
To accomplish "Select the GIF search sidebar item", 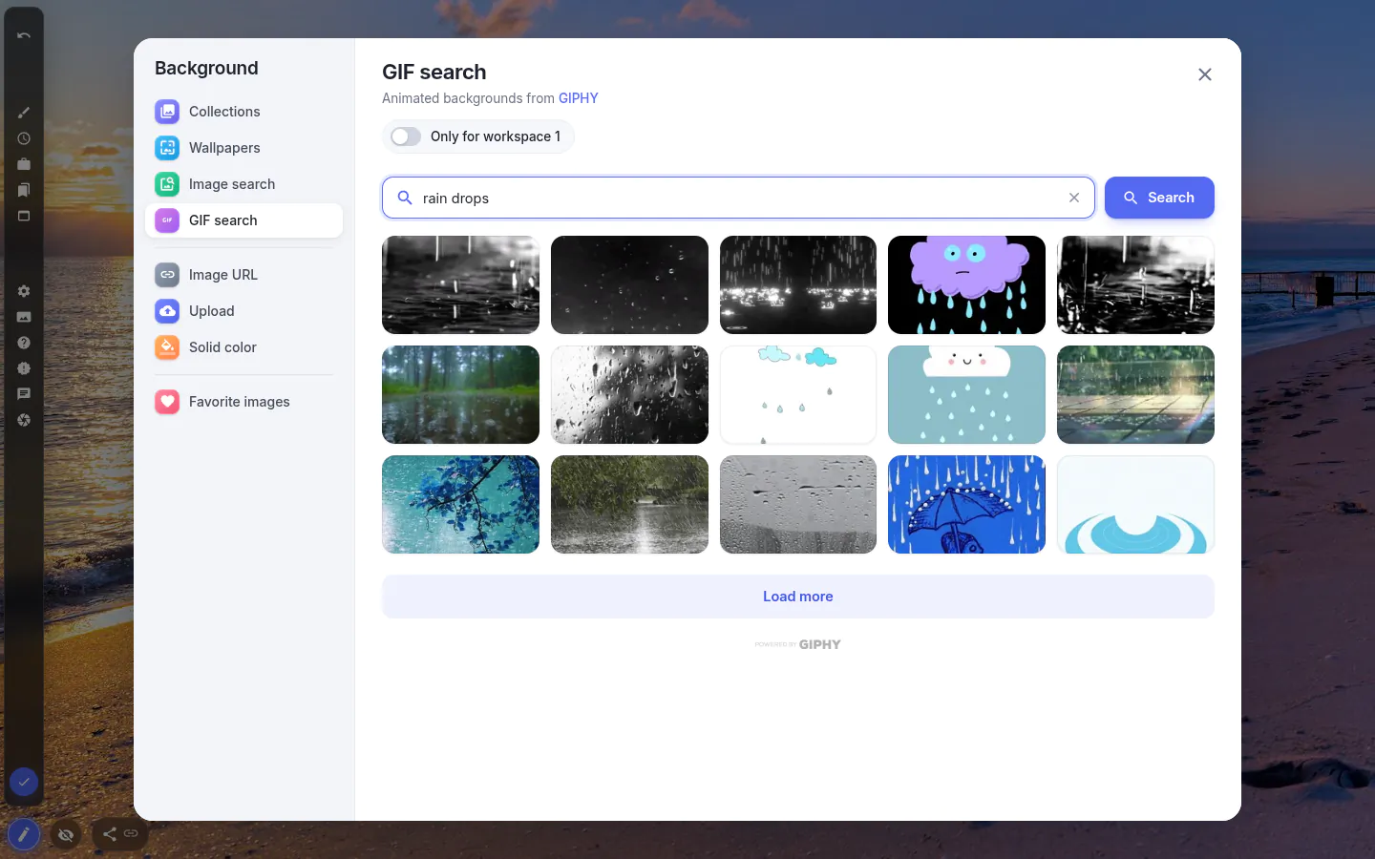I will (x=243, y=220).
